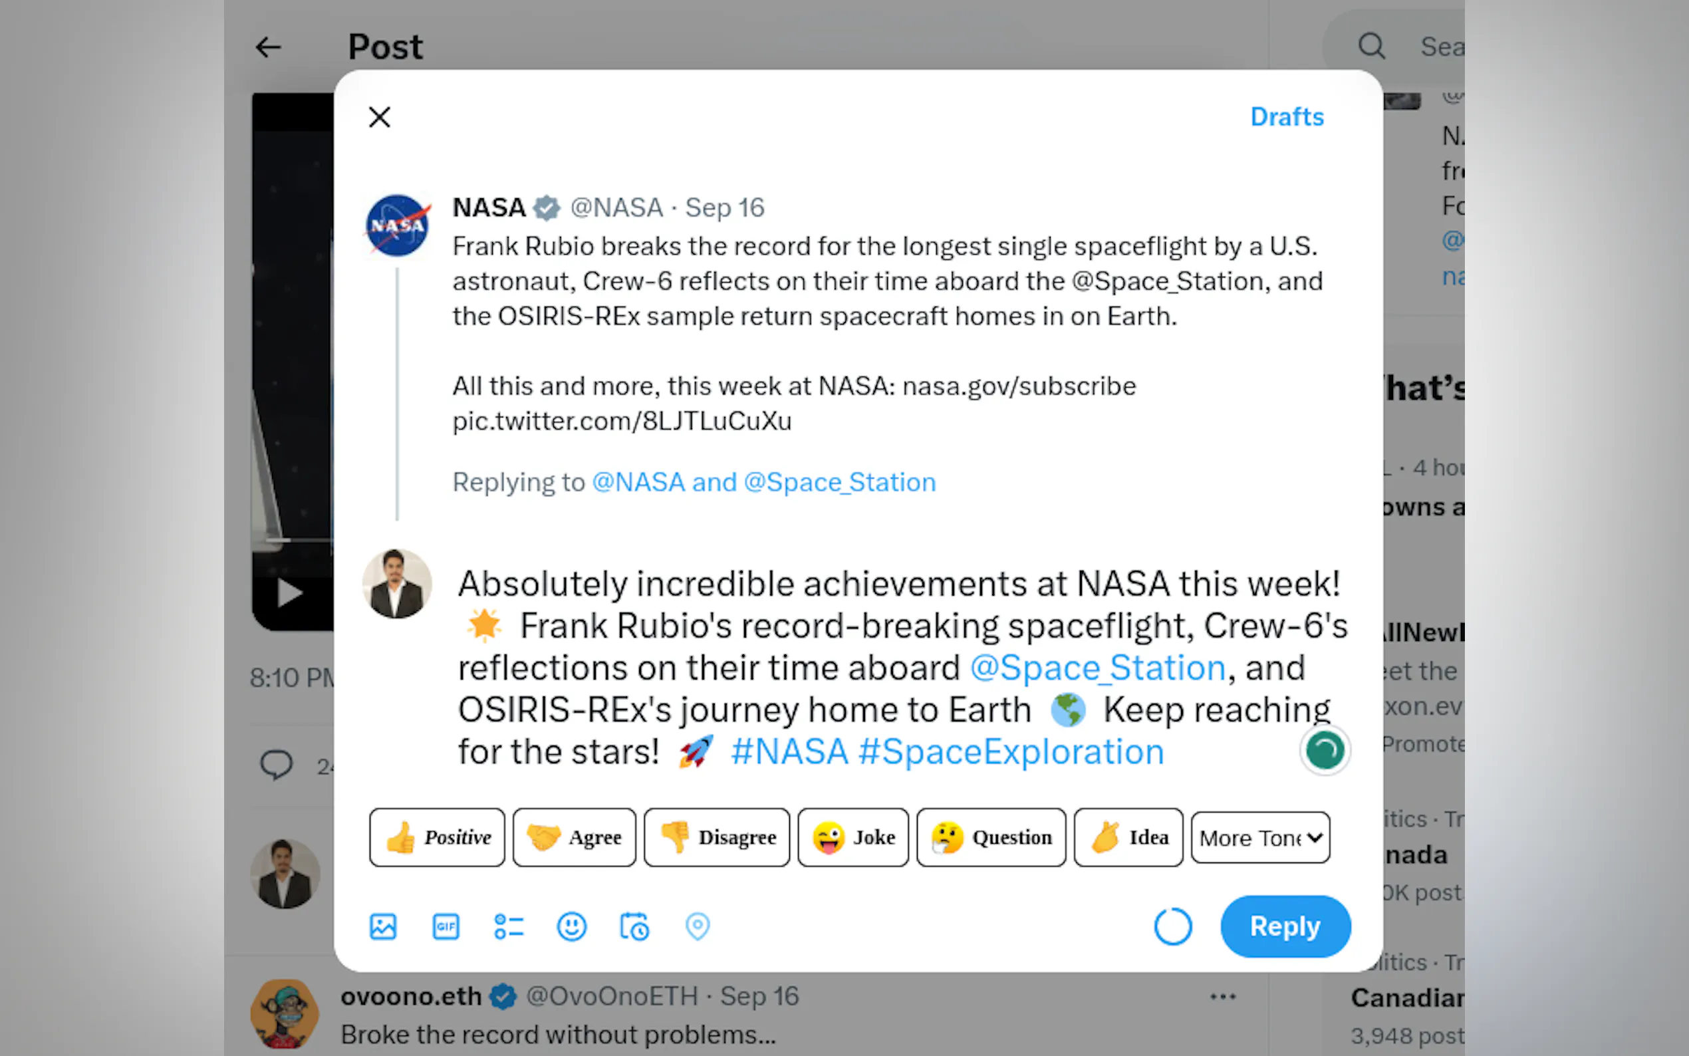The height and width of the screenshot is (1056, 1689).
Task: Click the green regenerate reply icon
Action: [x=1325, y=751]
